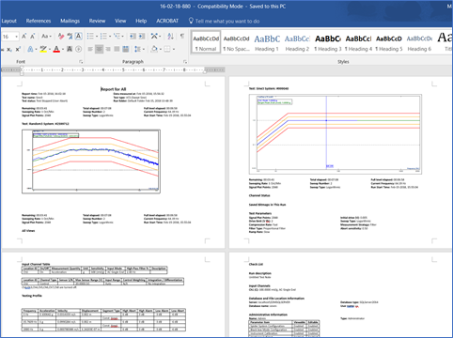This screenshot has height=338, width=453.
Task: Click the Asian Layout icon
Action: [154, 37]
